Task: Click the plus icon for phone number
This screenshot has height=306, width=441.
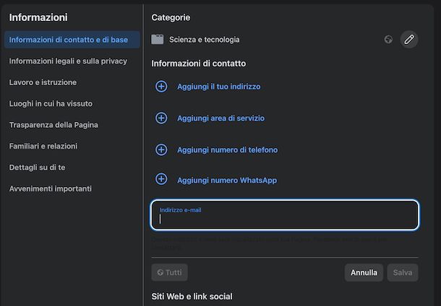Action: pos(161,149)
